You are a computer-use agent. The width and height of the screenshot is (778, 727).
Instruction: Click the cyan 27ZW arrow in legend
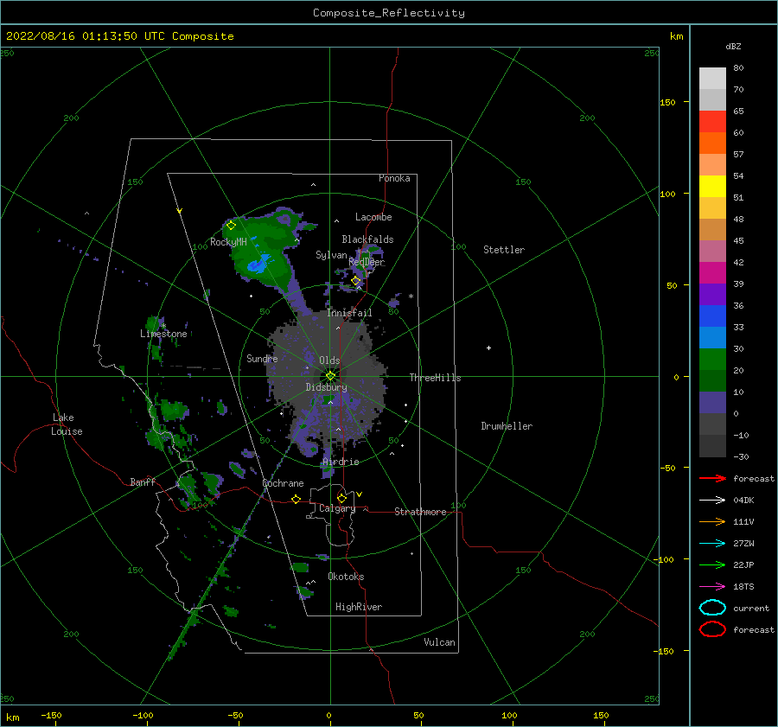click(712, 544)
